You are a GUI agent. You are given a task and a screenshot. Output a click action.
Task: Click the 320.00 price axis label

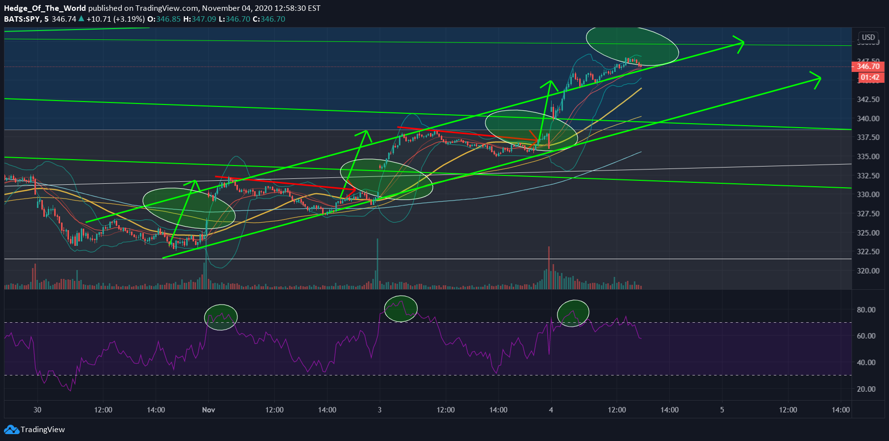pos(868,271)
